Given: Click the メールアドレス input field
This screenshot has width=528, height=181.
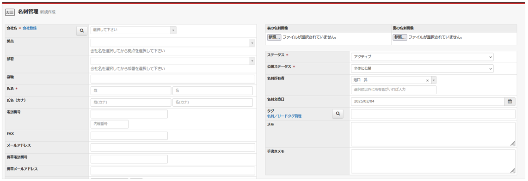Looking at the screenshot, I should [x=173, y=147].
